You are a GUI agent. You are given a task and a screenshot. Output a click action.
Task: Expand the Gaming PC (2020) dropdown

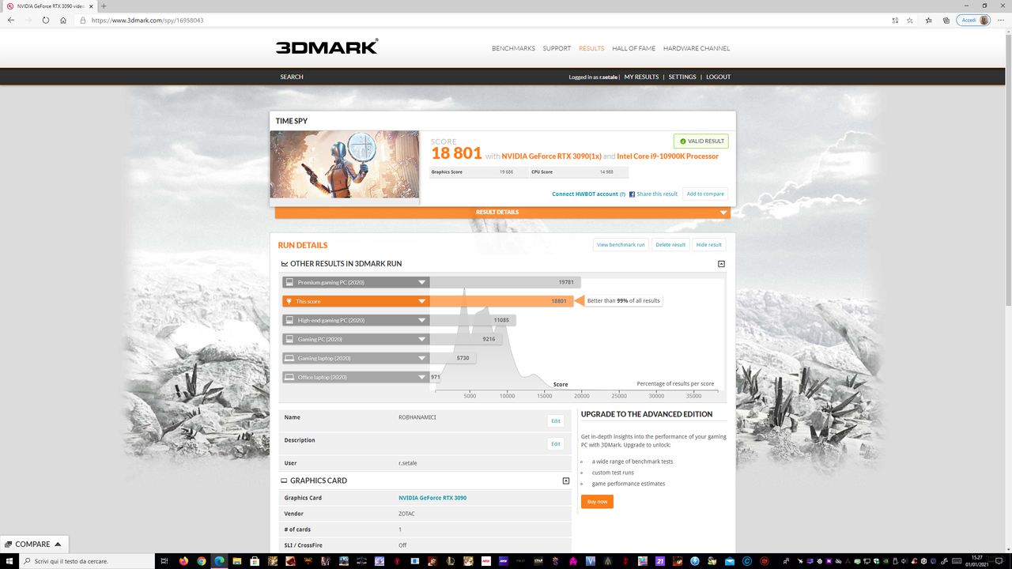pos(421,338)
